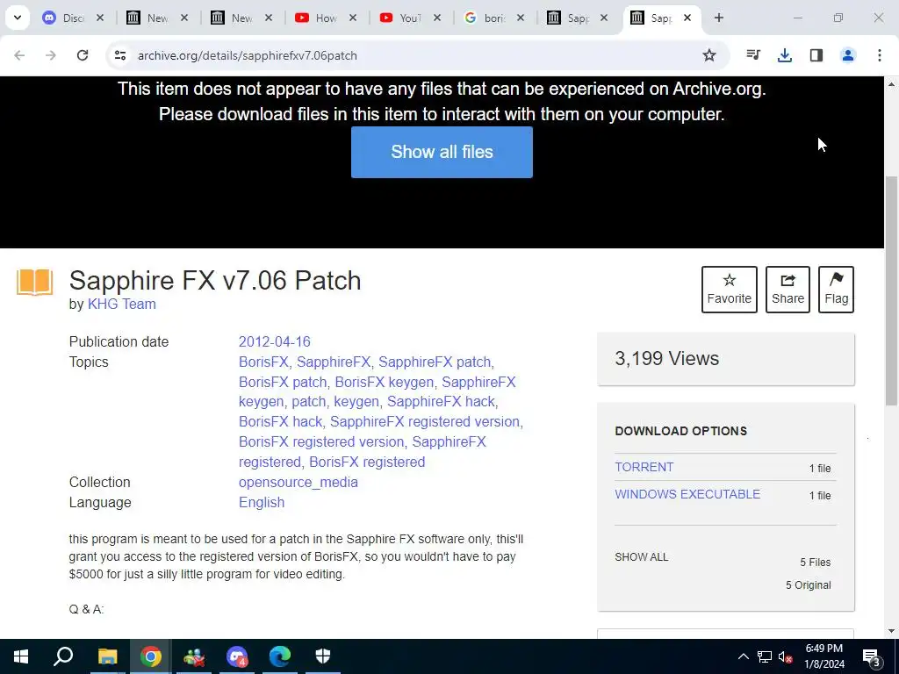Go back to previous page
This screenshot has width=899, height=674.
click(19, 55)
